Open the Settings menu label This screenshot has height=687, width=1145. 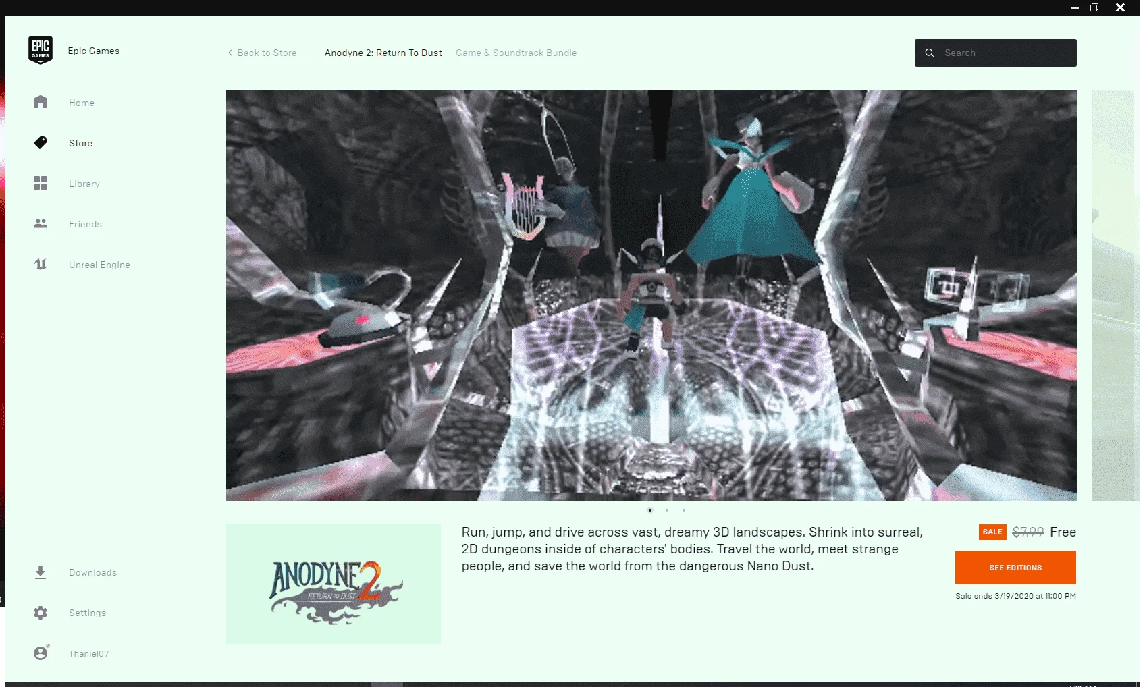click(87, 613)
